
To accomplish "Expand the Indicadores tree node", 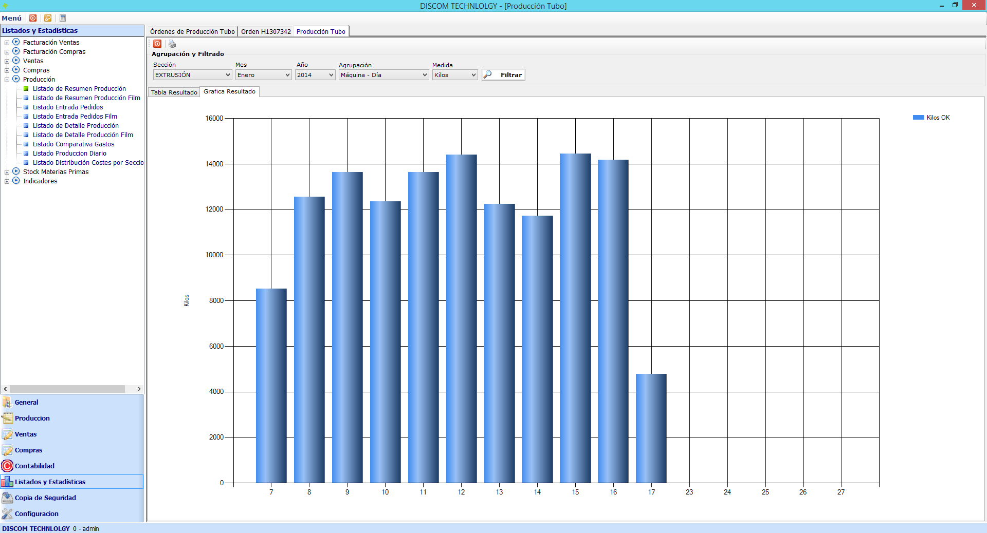I will [7, 181].
